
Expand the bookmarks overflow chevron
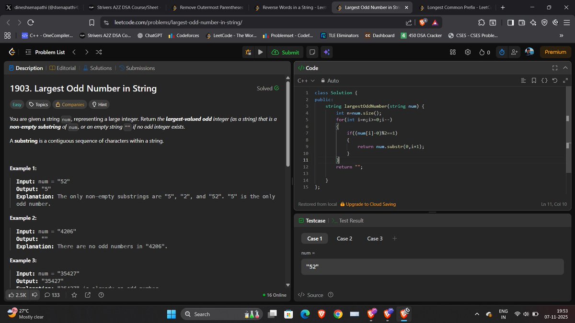point(561,35)
